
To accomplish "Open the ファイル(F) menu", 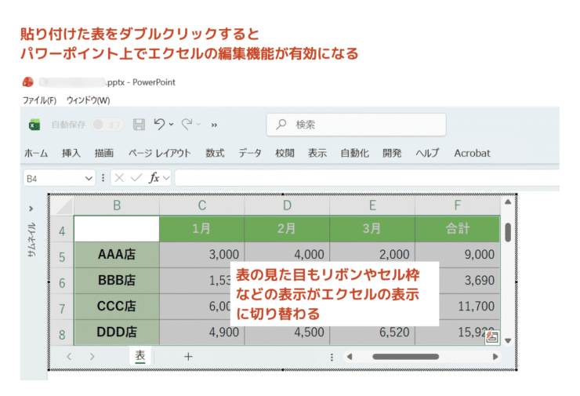I will (39, 100).
